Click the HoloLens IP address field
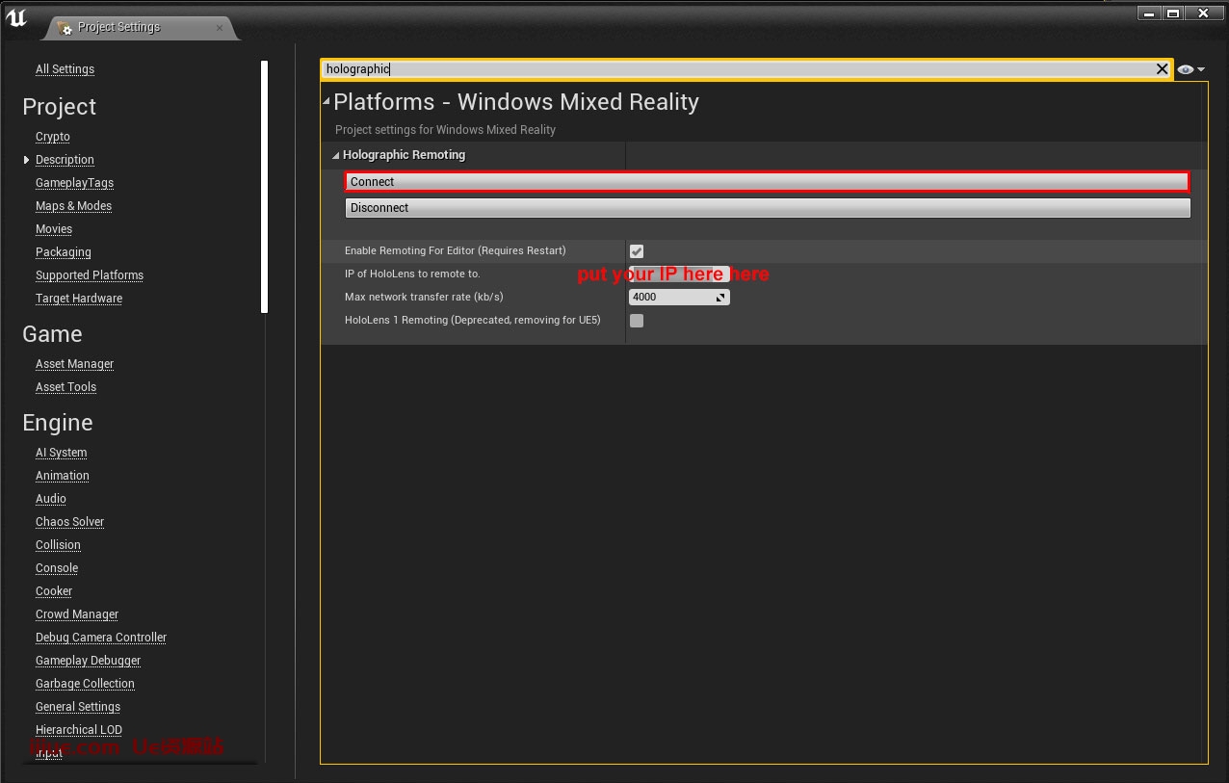Viewport: 1229px width, 783px height. coord(678,274)
